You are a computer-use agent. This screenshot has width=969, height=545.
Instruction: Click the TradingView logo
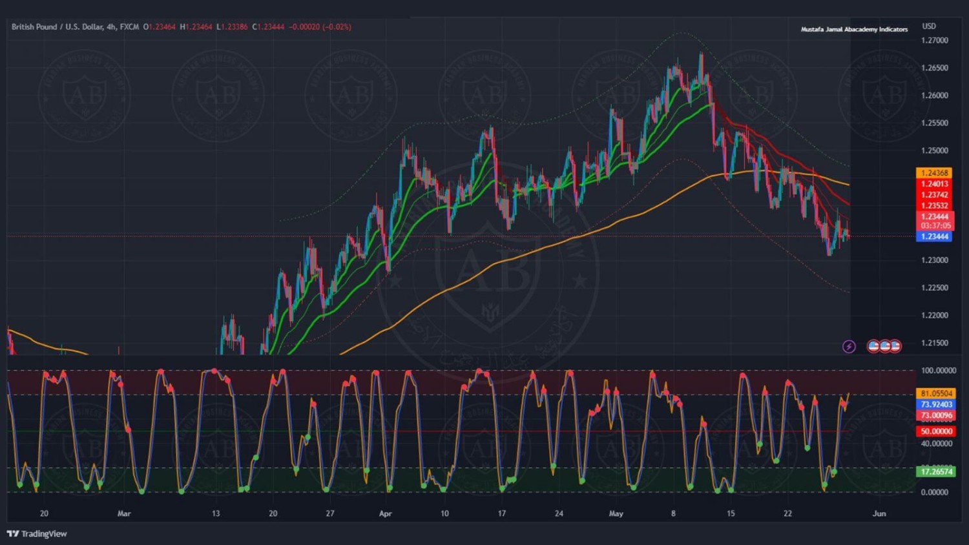coord(37,533)
